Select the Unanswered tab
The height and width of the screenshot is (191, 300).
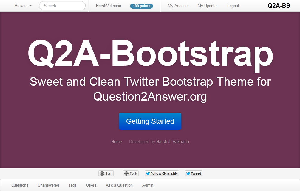[48, 185]
